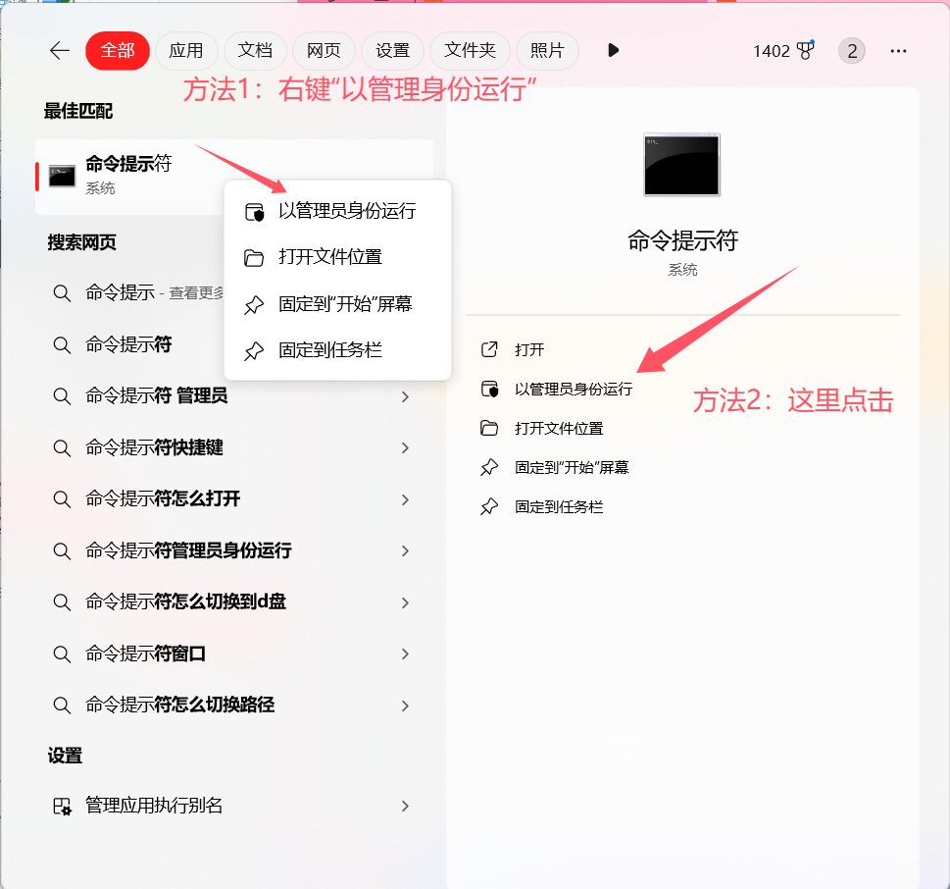Click pin icon beside context menu 固定到任务栏
Viewport: 950px width, 889px height.
pos(254,351)
